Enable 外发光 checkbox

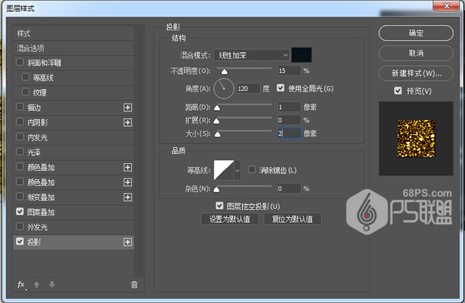(x=20, y=227)
